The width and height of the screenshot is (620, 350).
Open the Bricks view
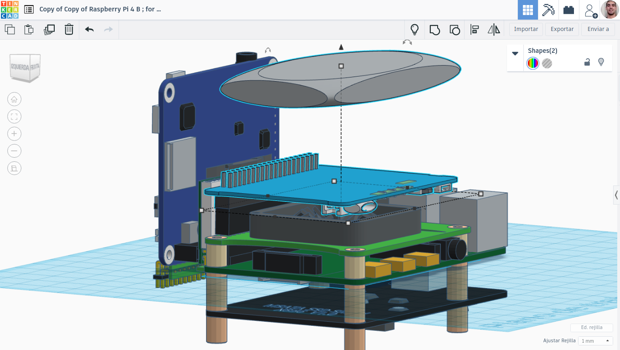tap(568, 10)
